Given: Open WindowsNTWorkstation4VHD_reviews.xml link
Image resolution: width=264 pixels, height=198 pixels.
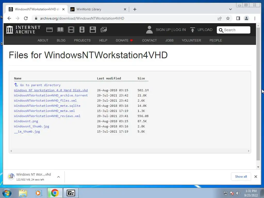Looking at the screenshot, I should pyautogui.click(x=47, y=116).
